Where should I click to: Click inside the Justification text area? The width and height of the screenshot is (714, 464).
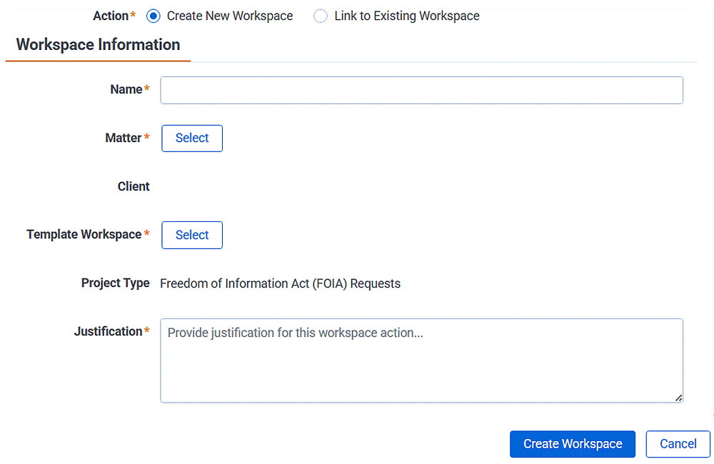(x=421, y=360)
